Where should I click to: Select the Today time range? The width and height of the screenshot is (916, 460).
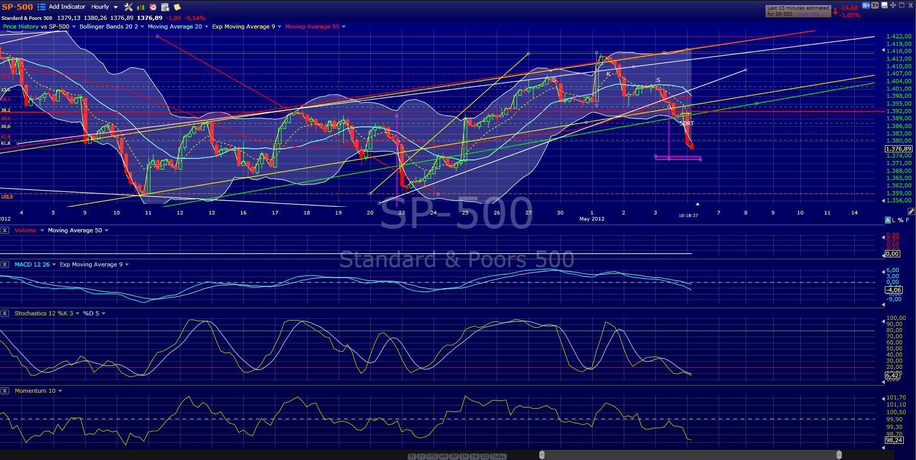(498, 456)
